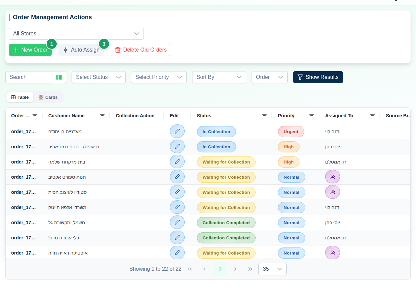Assign a user to אופטיקה ראייה חדה order
The image size is (416, 295).
tap(333, 253)
